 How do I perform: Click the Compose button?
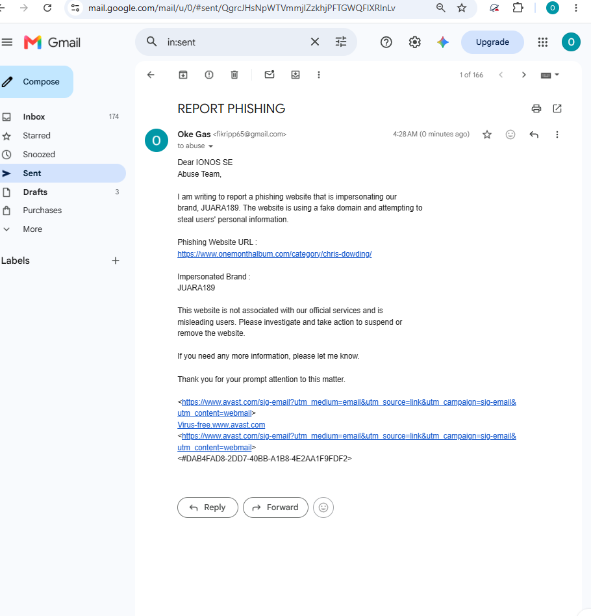35,82
